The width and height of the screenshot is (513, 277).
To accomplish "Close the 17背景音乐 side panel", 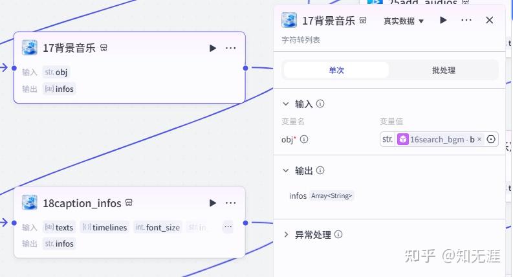I will [x=490, y=20].
